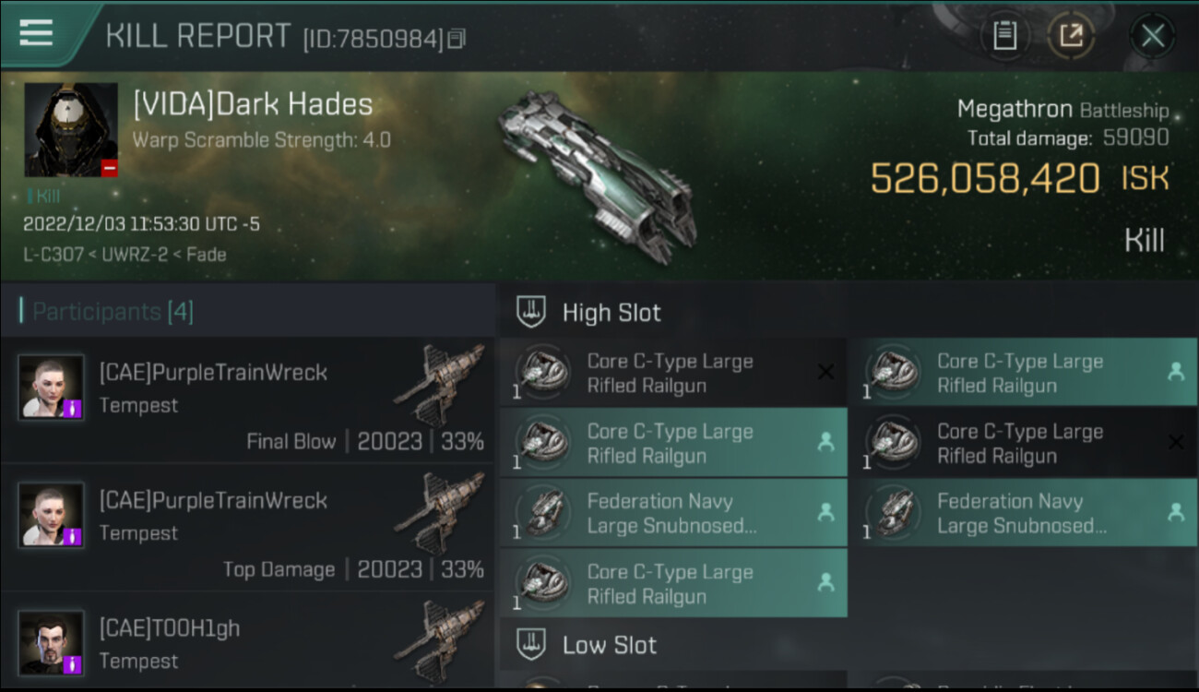This screenshot has height=692, width=1199.
Task: Select PurpleTrainWreck Top Damage entry
Action: [x=247, y=529]
